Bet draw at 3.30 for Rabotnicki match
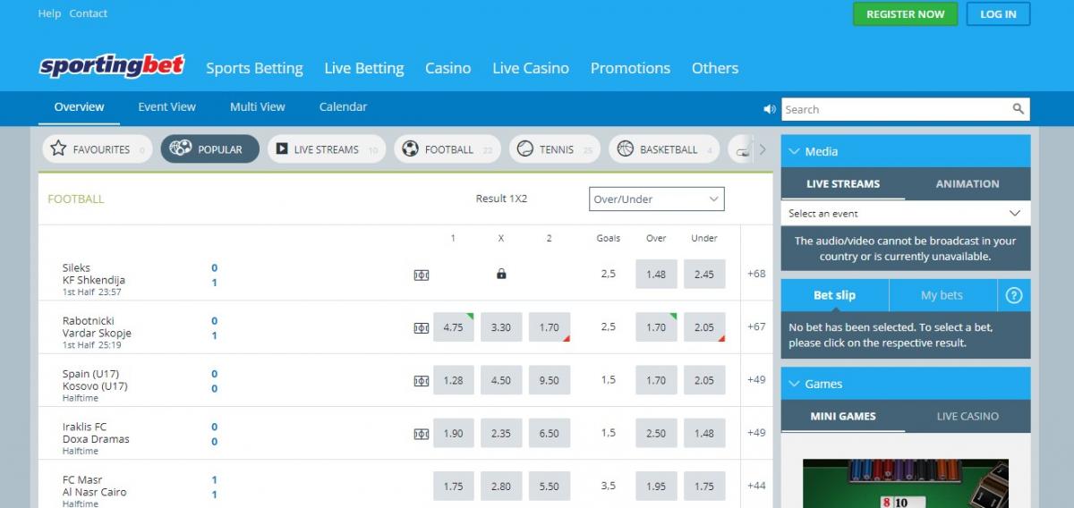Viewport: 1074px width, 508px height. (501, 327)
